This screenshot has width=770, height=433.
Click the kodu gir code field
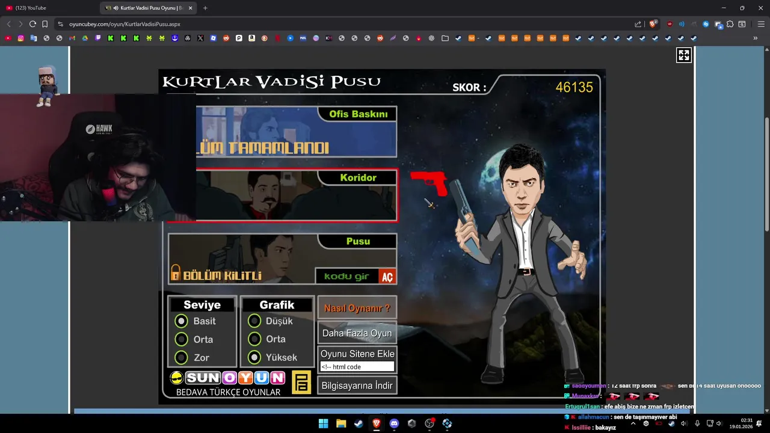pyautogui.click(x=347, y=277)
